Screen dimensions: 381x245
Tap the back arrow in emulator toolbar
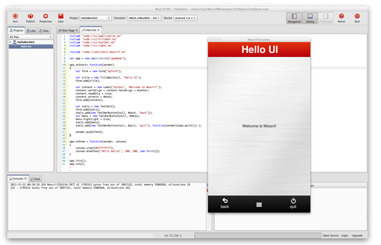[225, 203]
